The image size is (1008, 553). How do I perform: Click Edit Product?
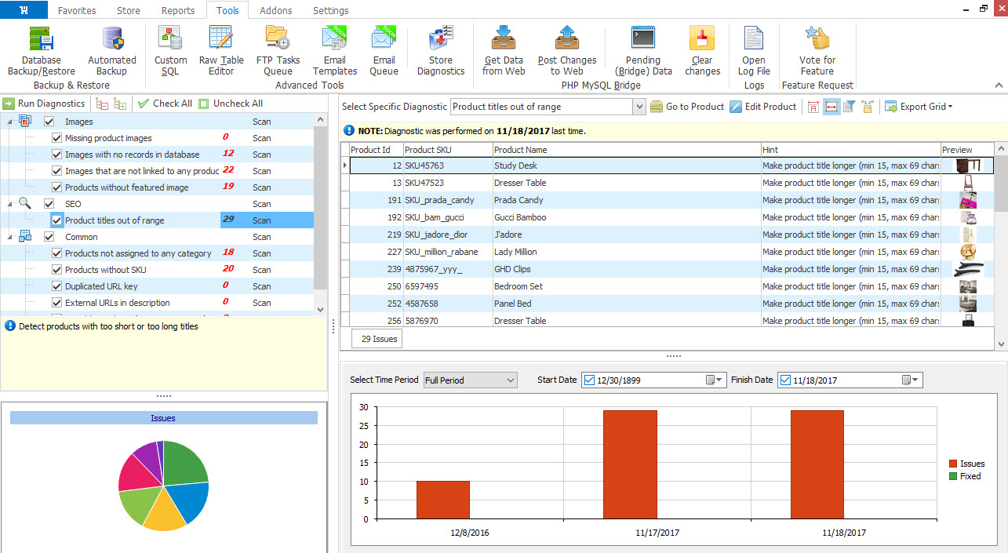(763, 107)
